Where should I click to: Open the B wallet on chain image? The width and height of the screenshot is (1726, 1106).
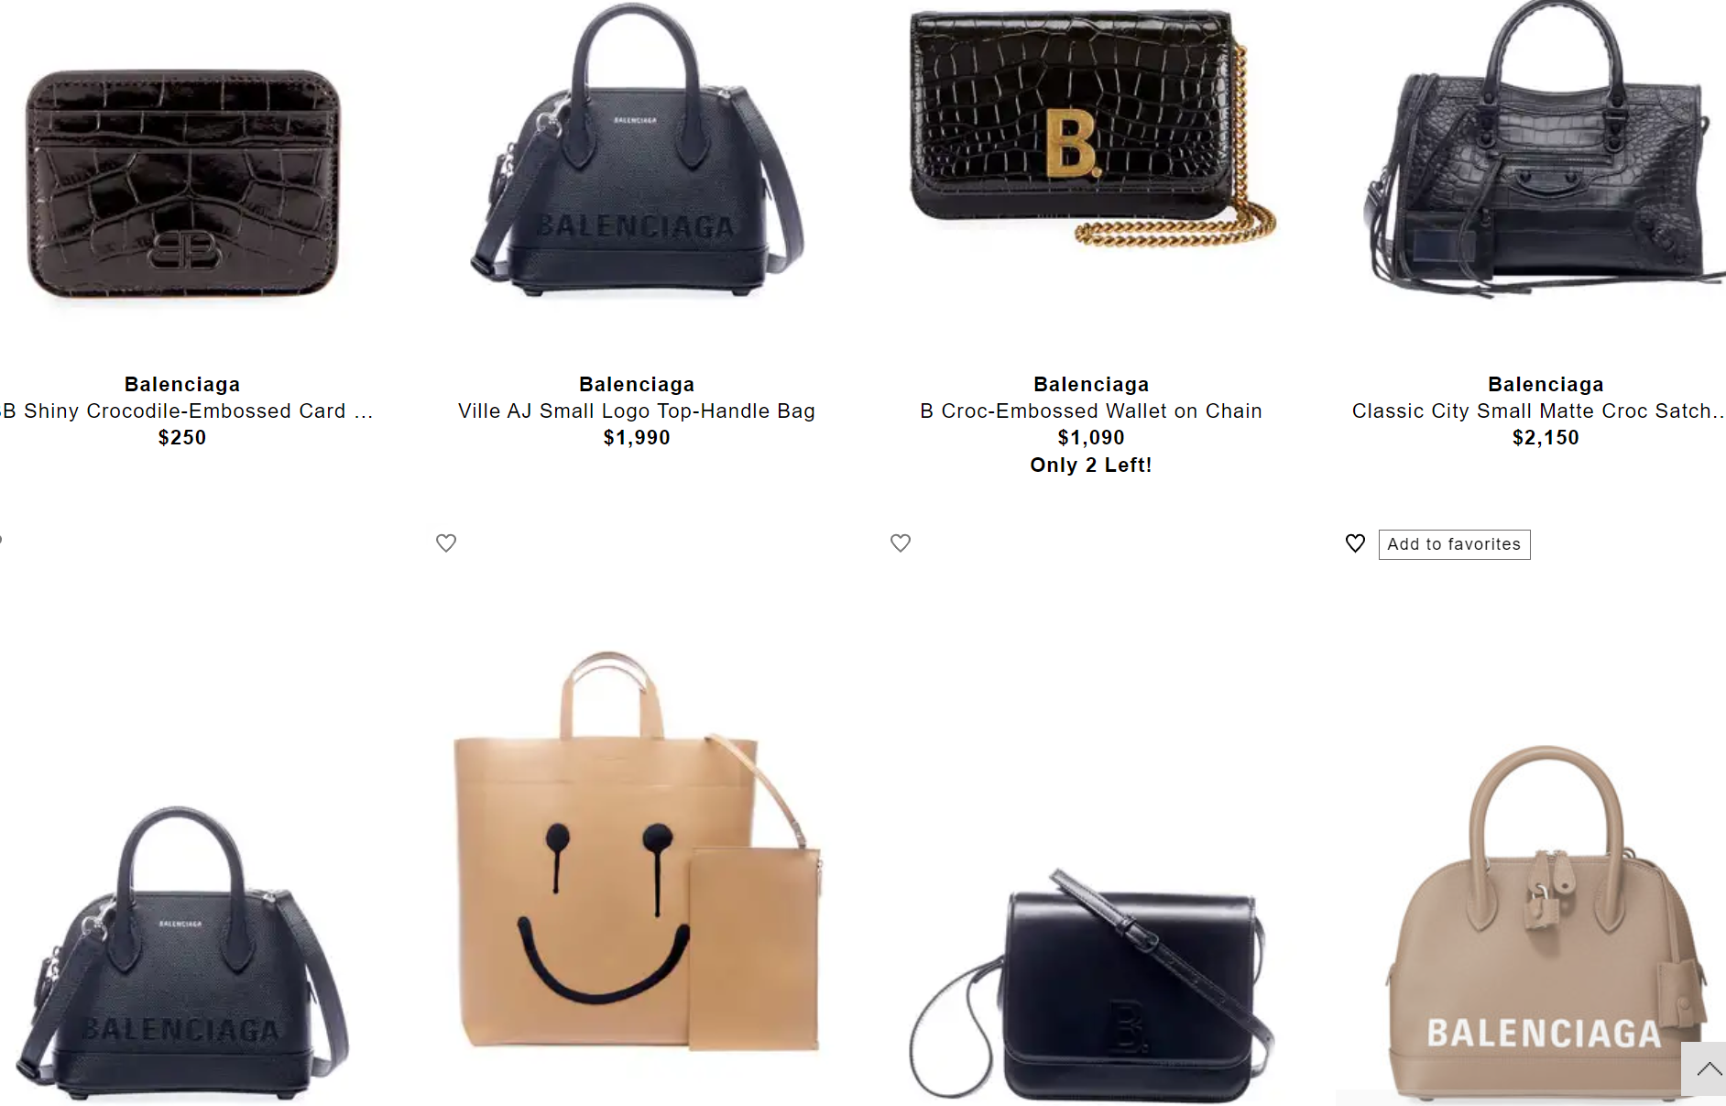(x=1092, y=128)
